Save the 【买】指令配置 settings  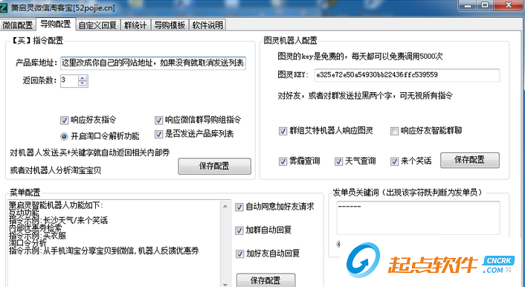(214, 167)
